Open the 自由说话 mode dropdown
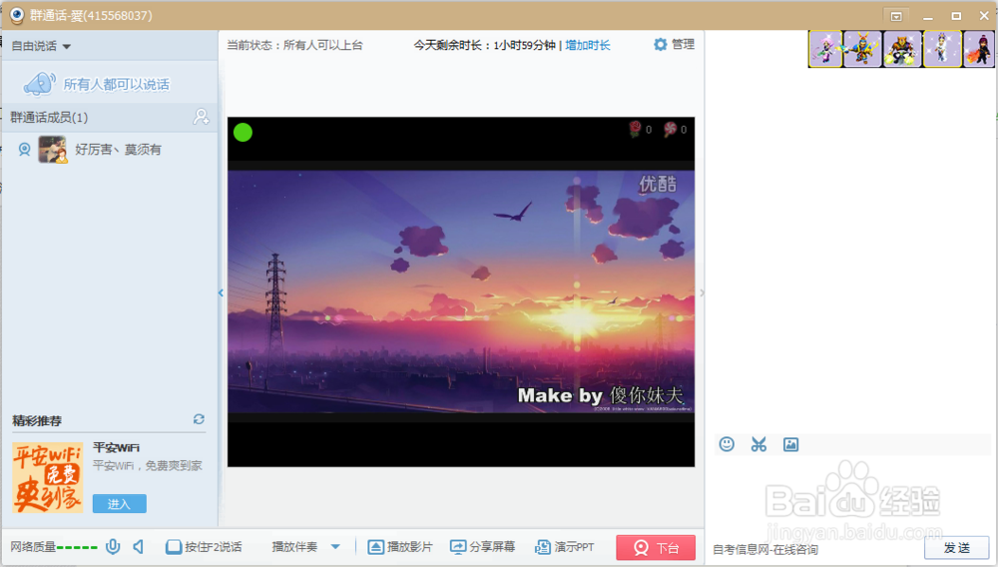998x567 pixels. [41, 46]
